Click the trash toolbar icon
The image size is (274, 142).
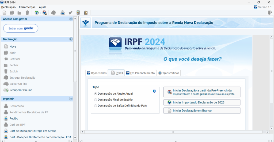[27, 13]
